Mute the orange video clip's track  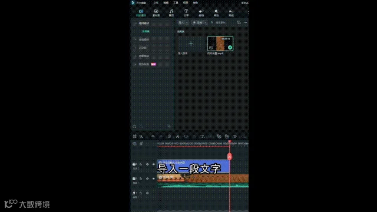click(x=147, y=179)
